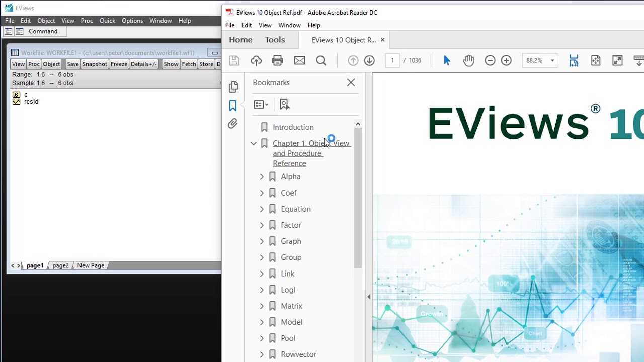Switch to Acrobat Home tab
The image size is (644, 362).
(x=240, y=40)
